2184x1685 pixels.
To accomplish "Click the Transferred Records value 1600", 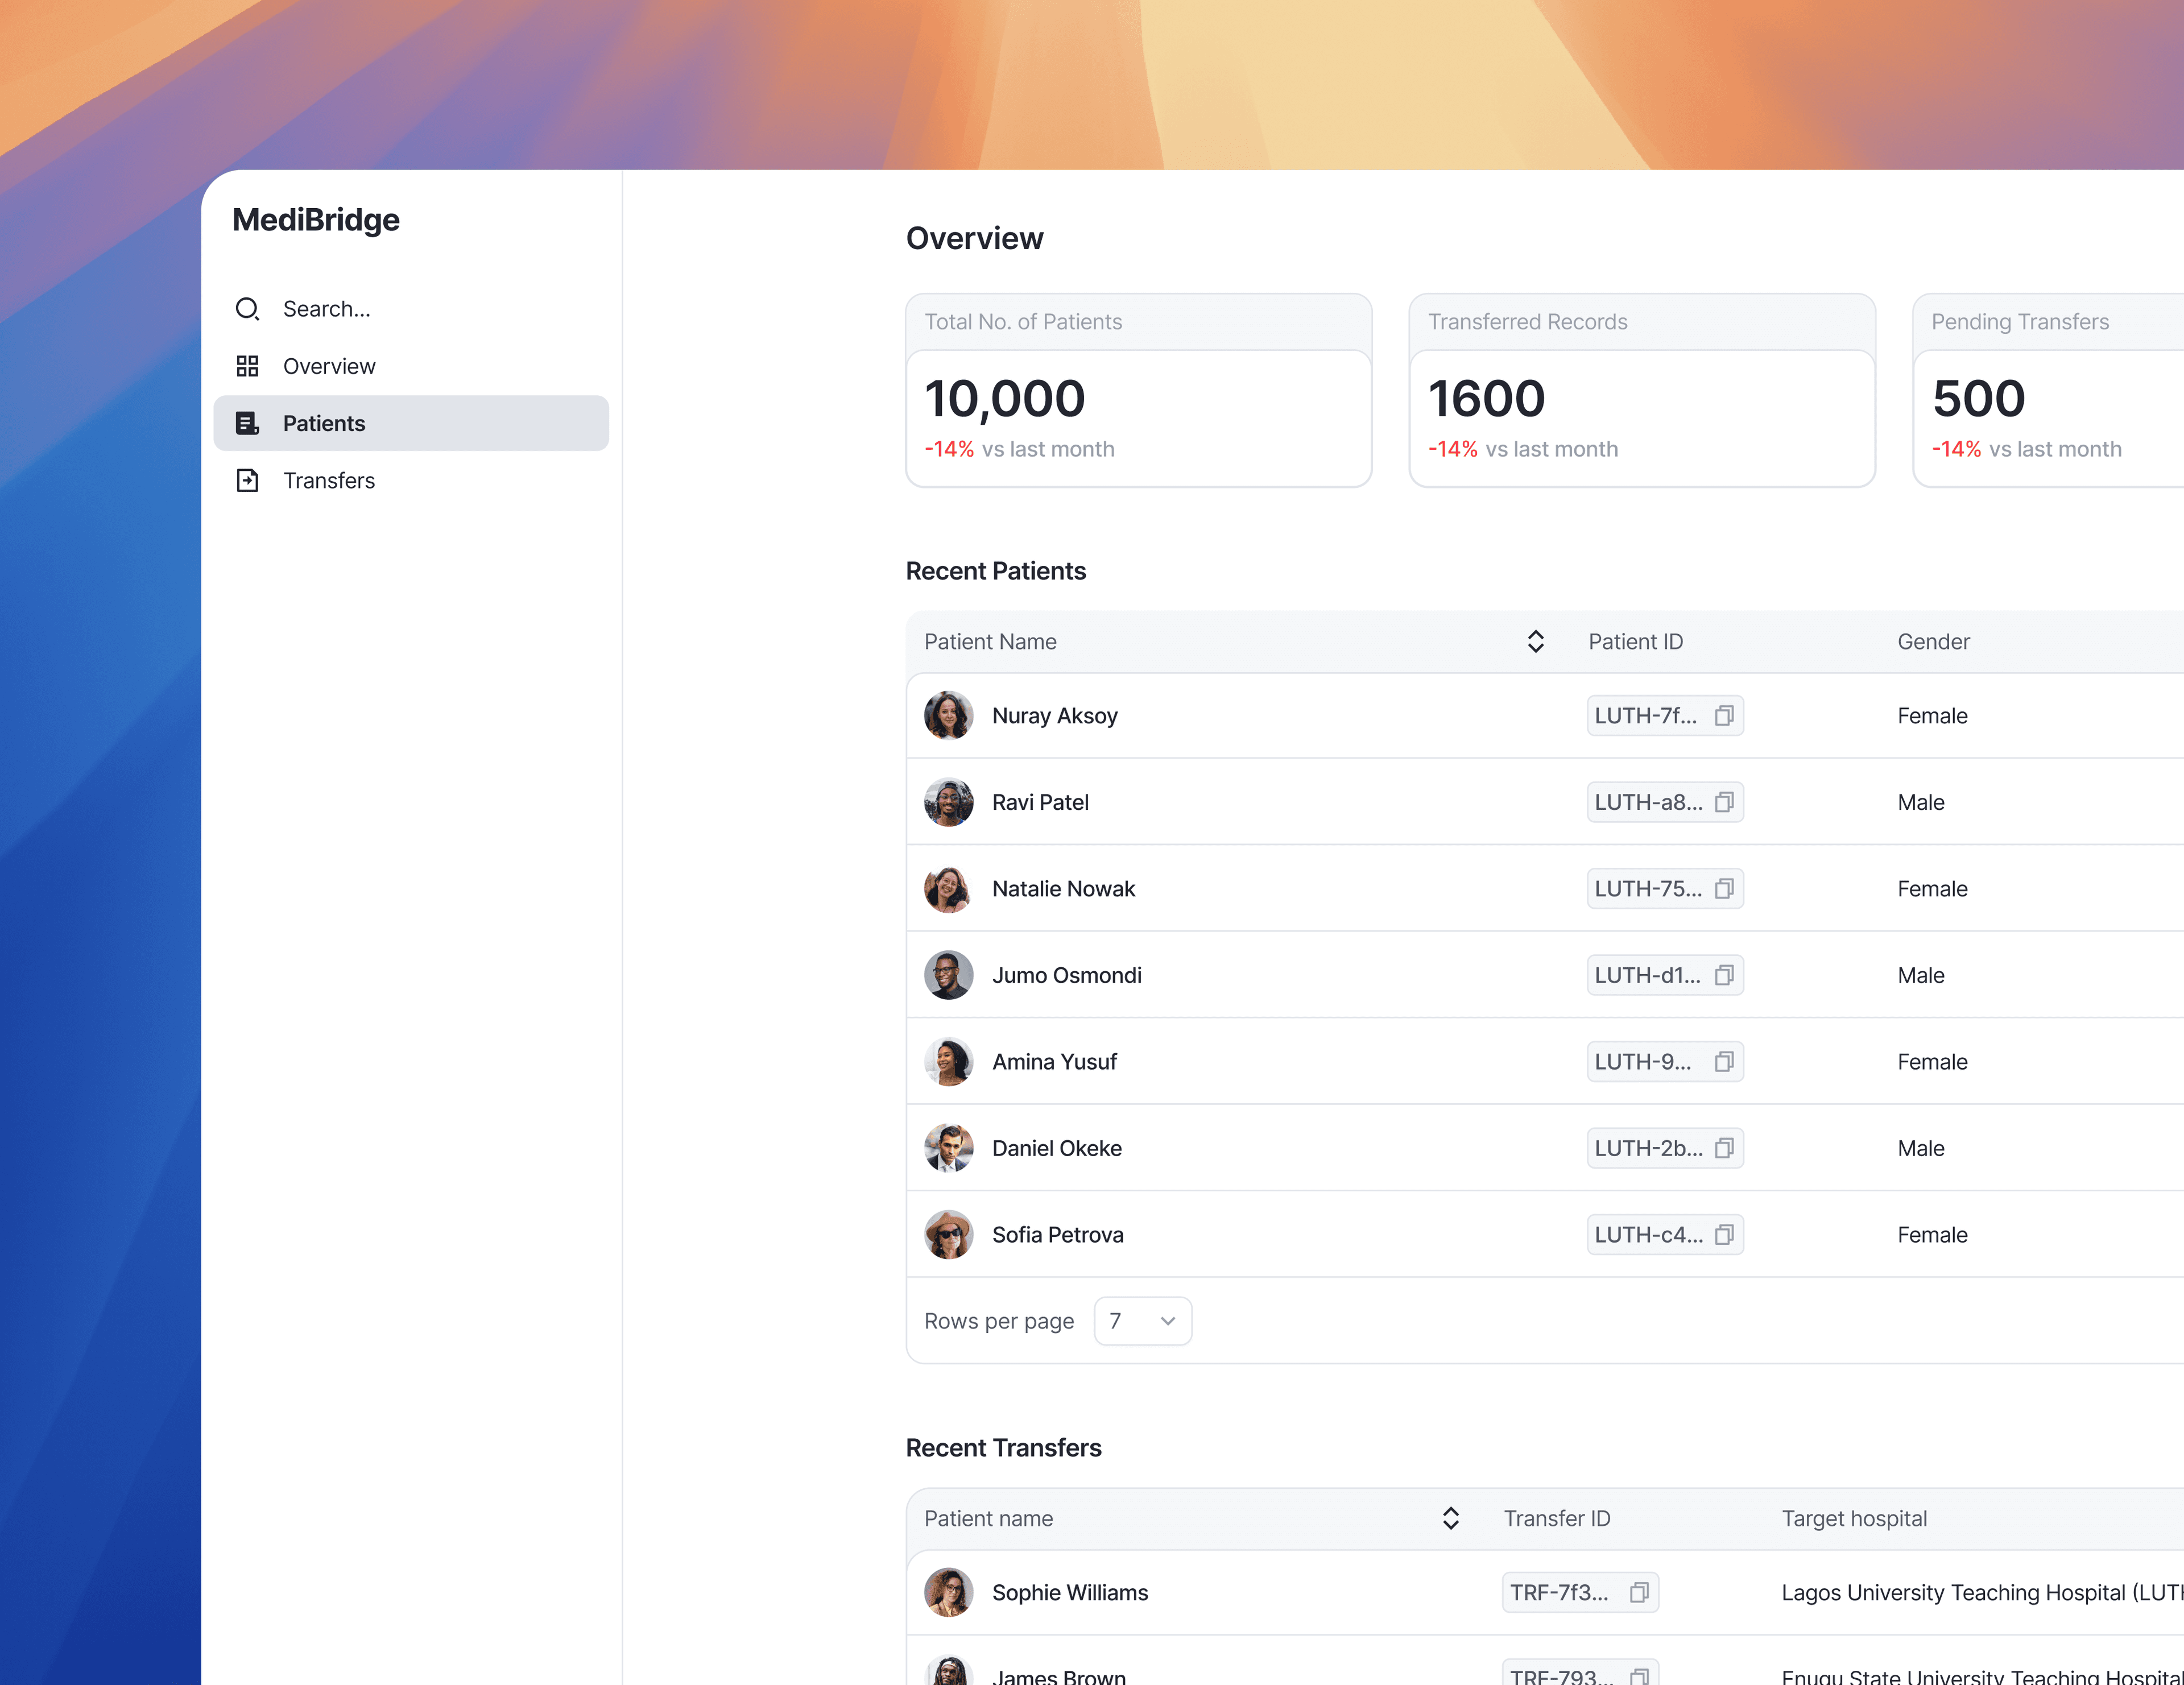I will point(1487,399).
